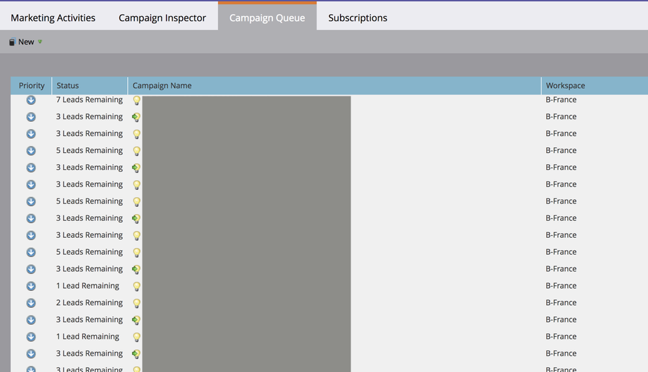Click the lightbulb icon in the 7 Leads Remaining row
This screenshot has width=648, height=372.
click(x=136, y=100)
